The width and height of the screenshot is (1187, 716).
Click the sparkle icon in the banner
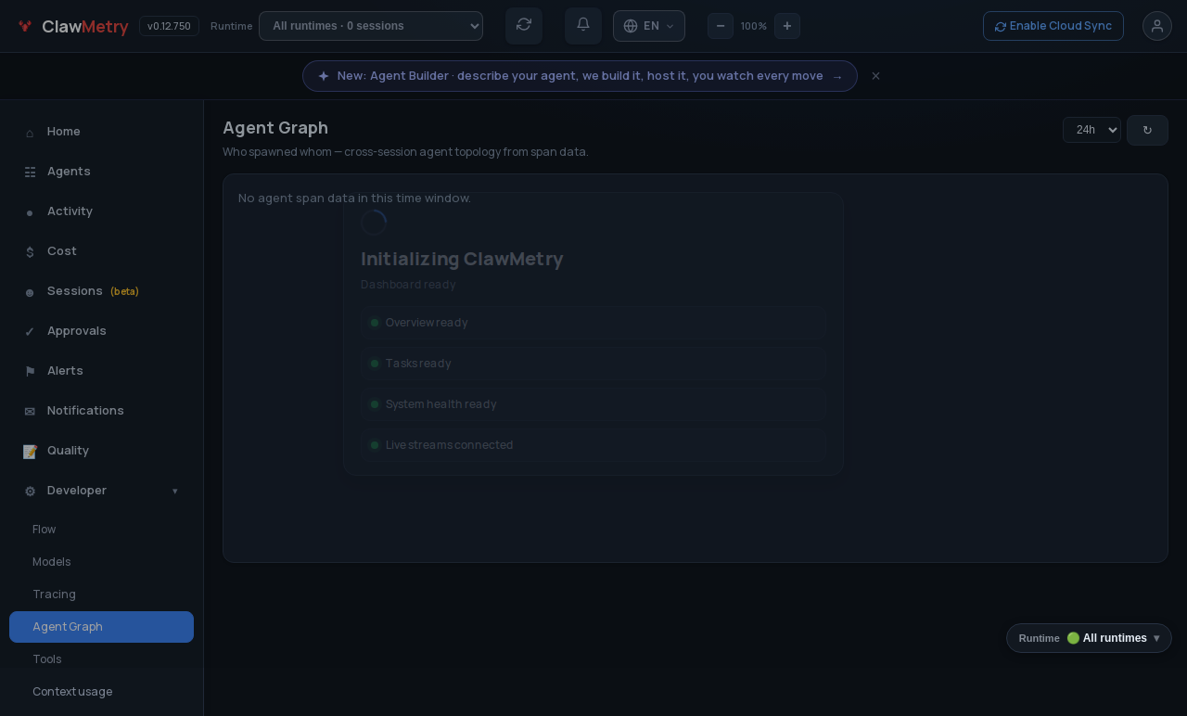(324, 76)
